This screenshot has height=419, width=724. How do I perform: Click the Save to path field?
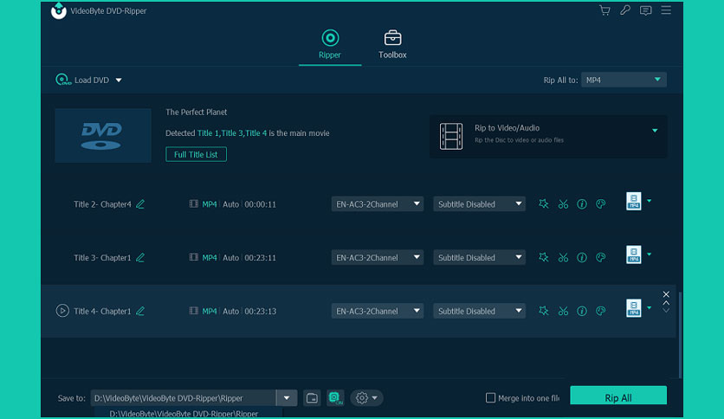(184, 397)
